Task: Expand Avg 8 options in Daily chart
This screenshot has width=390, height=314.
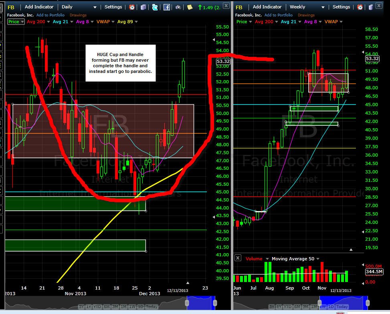Action: (x=92, y=22)
